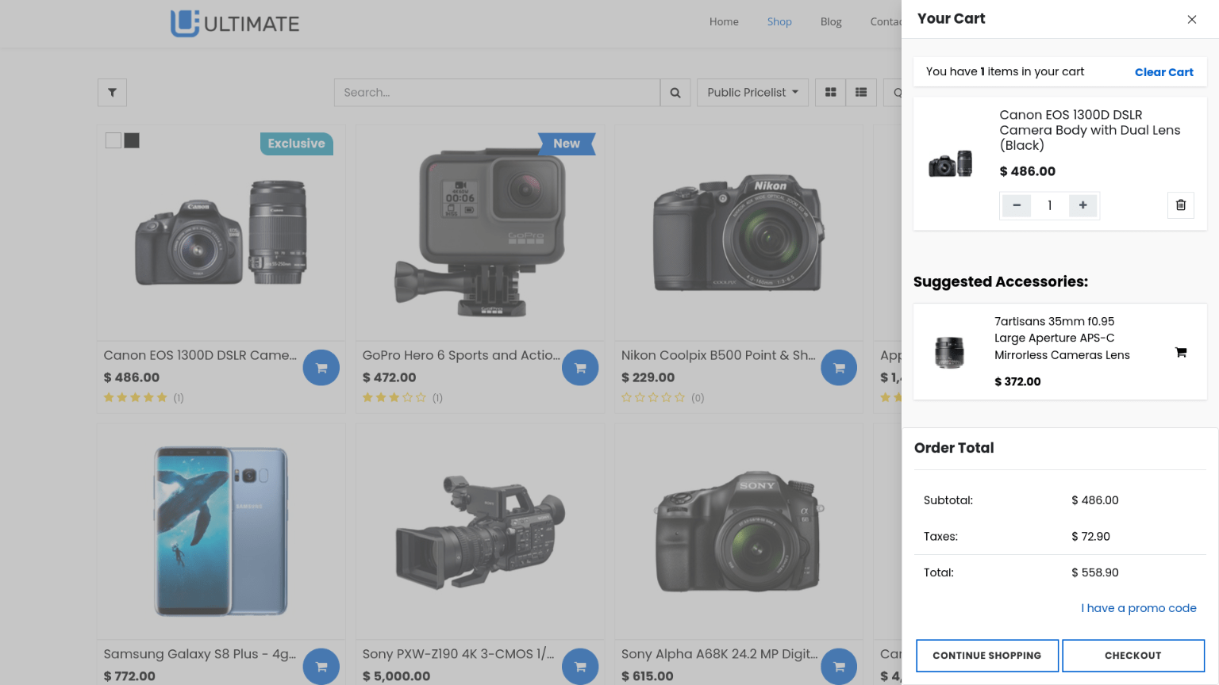
Task: Click the Suggested Accessories heading
Action: click(x=1001, y=281)
